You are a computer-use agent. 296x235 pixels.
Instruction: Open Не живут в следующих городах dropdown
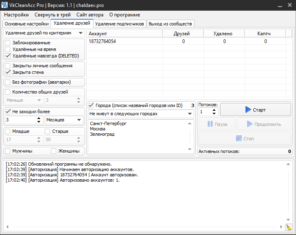tap(141, 114)
